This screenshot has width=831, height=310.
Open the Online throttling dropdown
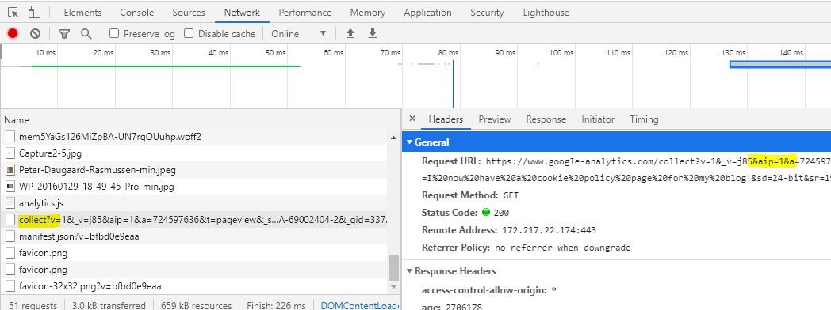coord(298,34)
